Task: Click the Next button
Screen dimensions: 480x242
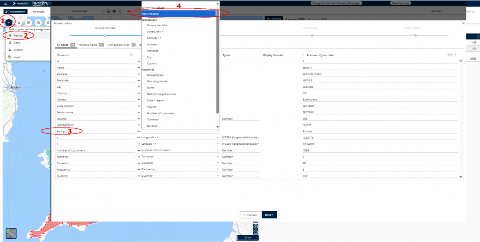Action: [x=269, y=214]
